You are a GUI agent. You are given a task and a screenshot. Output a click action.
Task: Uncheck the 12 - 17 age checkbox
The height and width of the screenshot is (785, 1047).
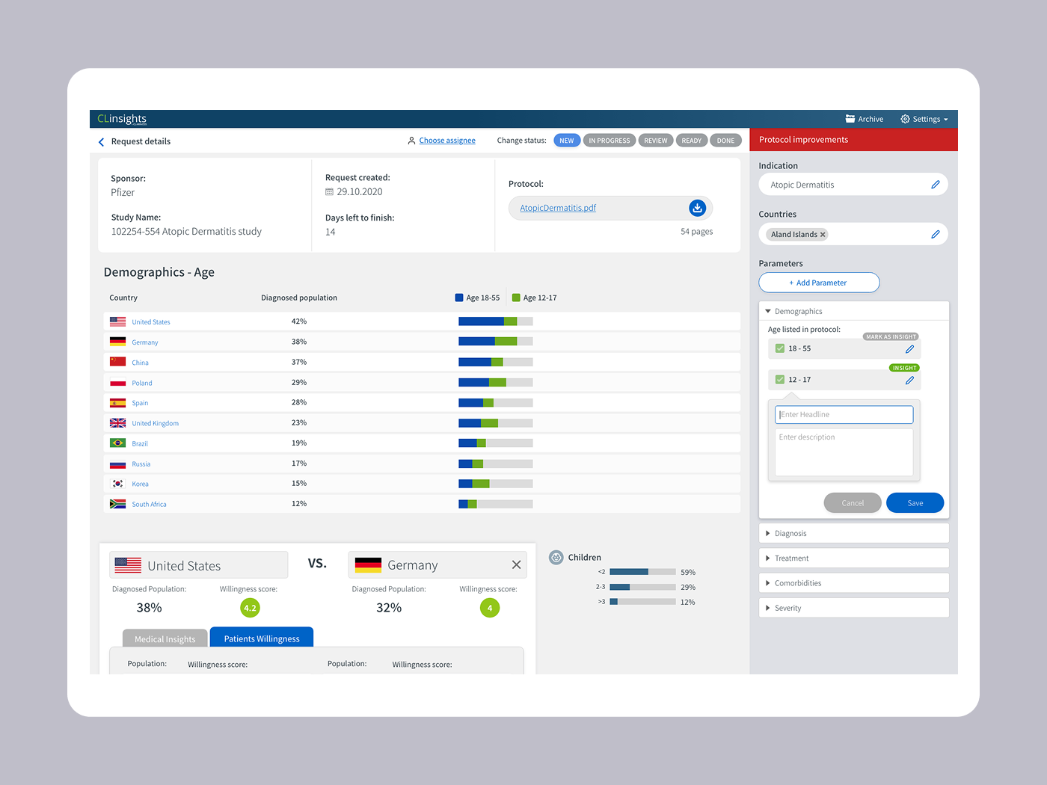coord(780,380)
